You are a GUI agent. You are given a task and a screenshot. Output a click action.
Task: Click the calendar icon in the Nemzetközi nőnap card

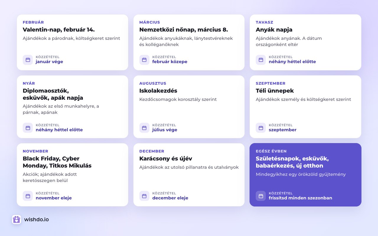click(x=144, y=60)
